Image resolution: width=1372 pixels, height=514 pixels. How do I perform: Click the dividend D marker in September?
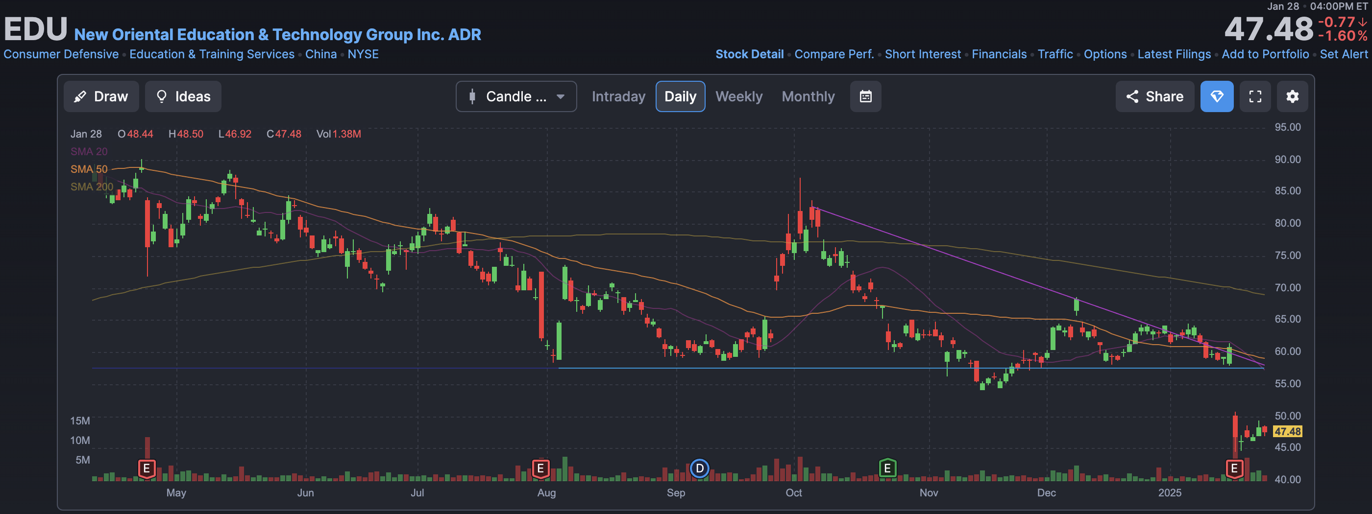[699, 469]
